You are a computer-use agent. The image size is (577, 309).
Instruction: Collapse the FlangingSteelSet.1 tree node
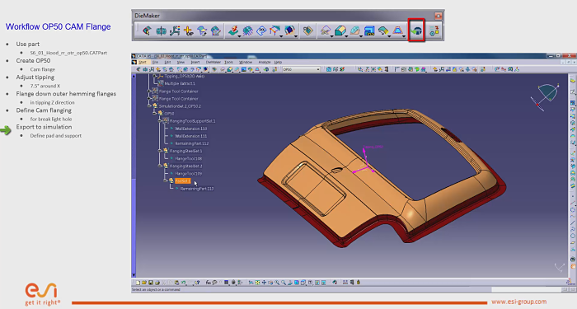click(x=160, y=151)
